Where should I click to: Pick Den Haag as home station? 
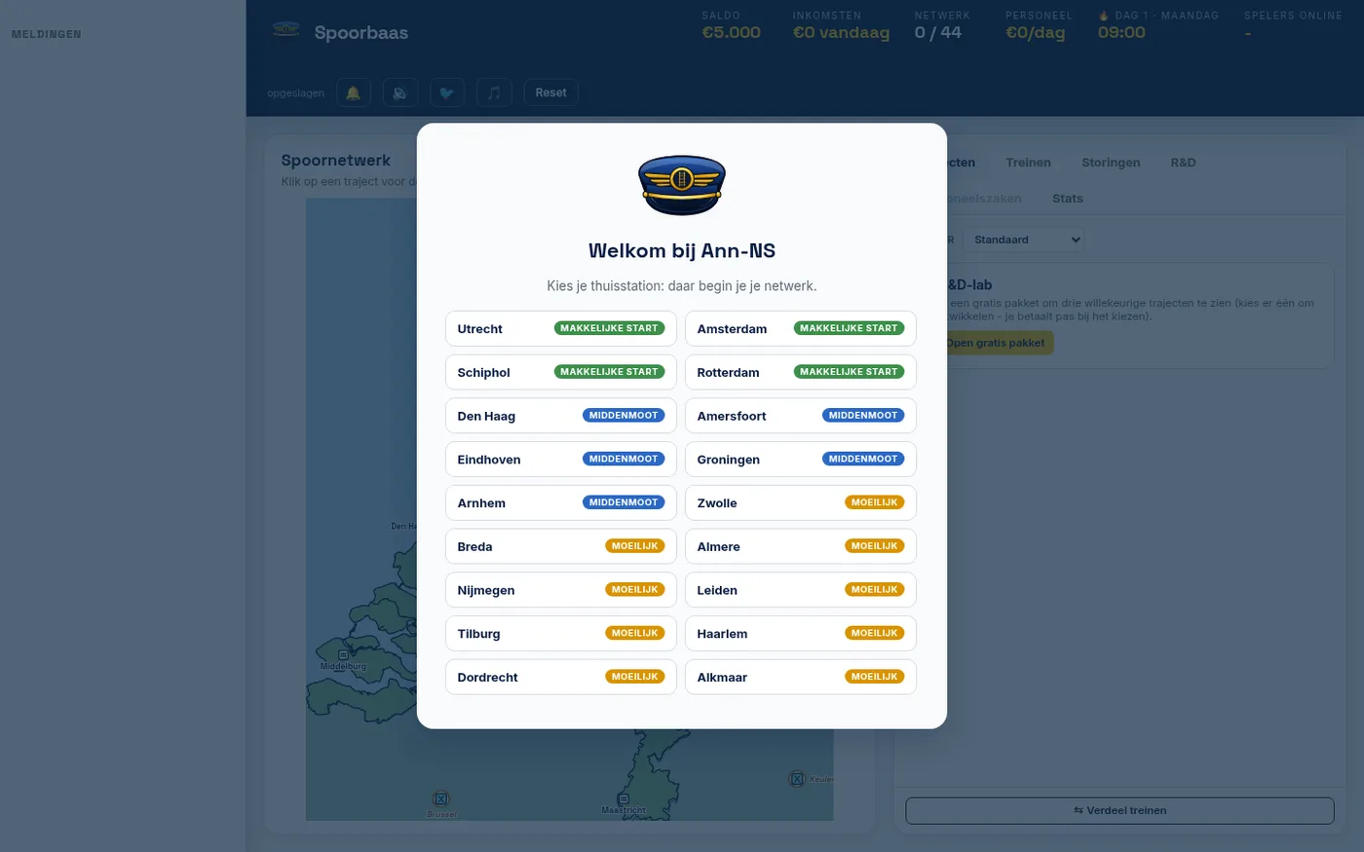pyautogui.click(x=561, y=416)
